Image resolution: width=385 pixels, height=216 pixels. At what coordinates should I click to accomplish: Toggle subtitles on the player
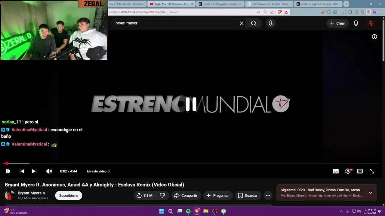[336, 171]
